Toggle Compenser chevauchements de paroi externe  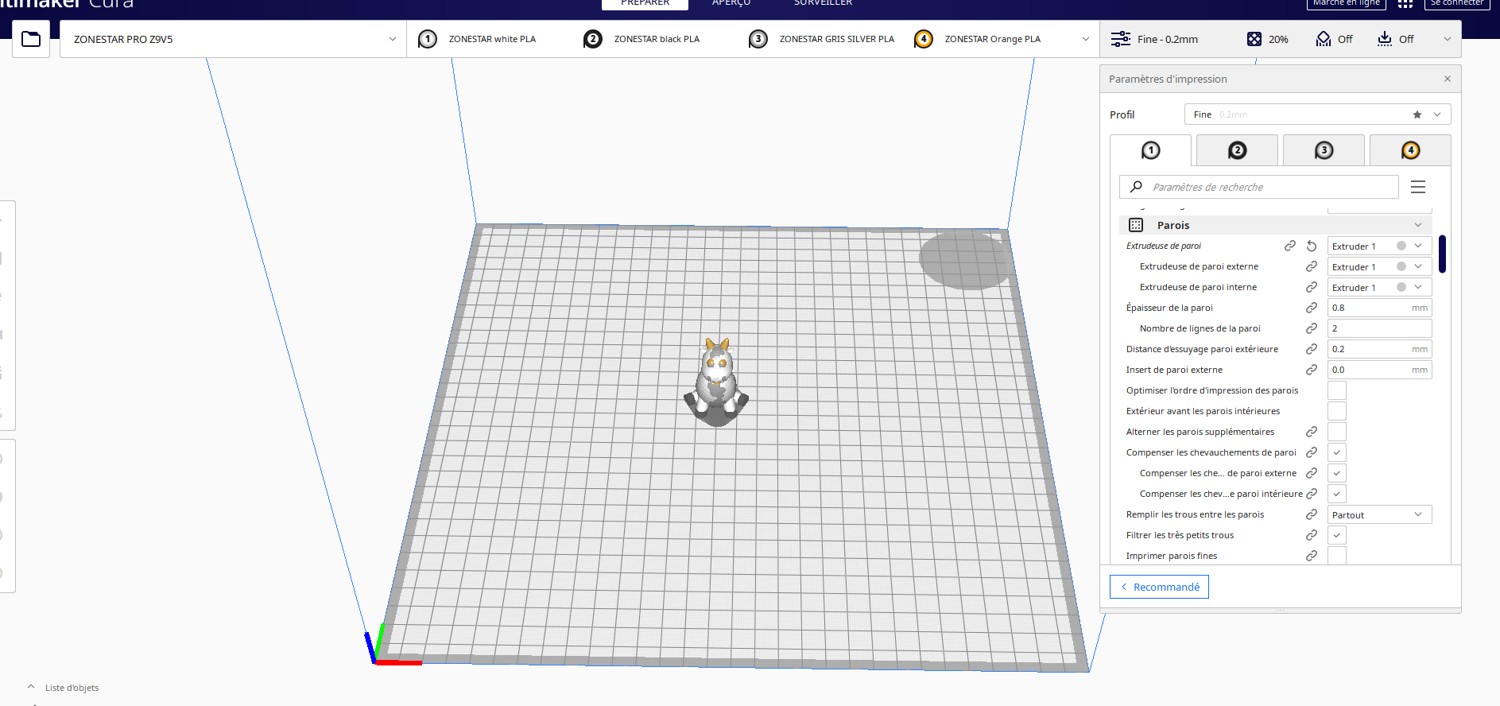point(1337,473)
